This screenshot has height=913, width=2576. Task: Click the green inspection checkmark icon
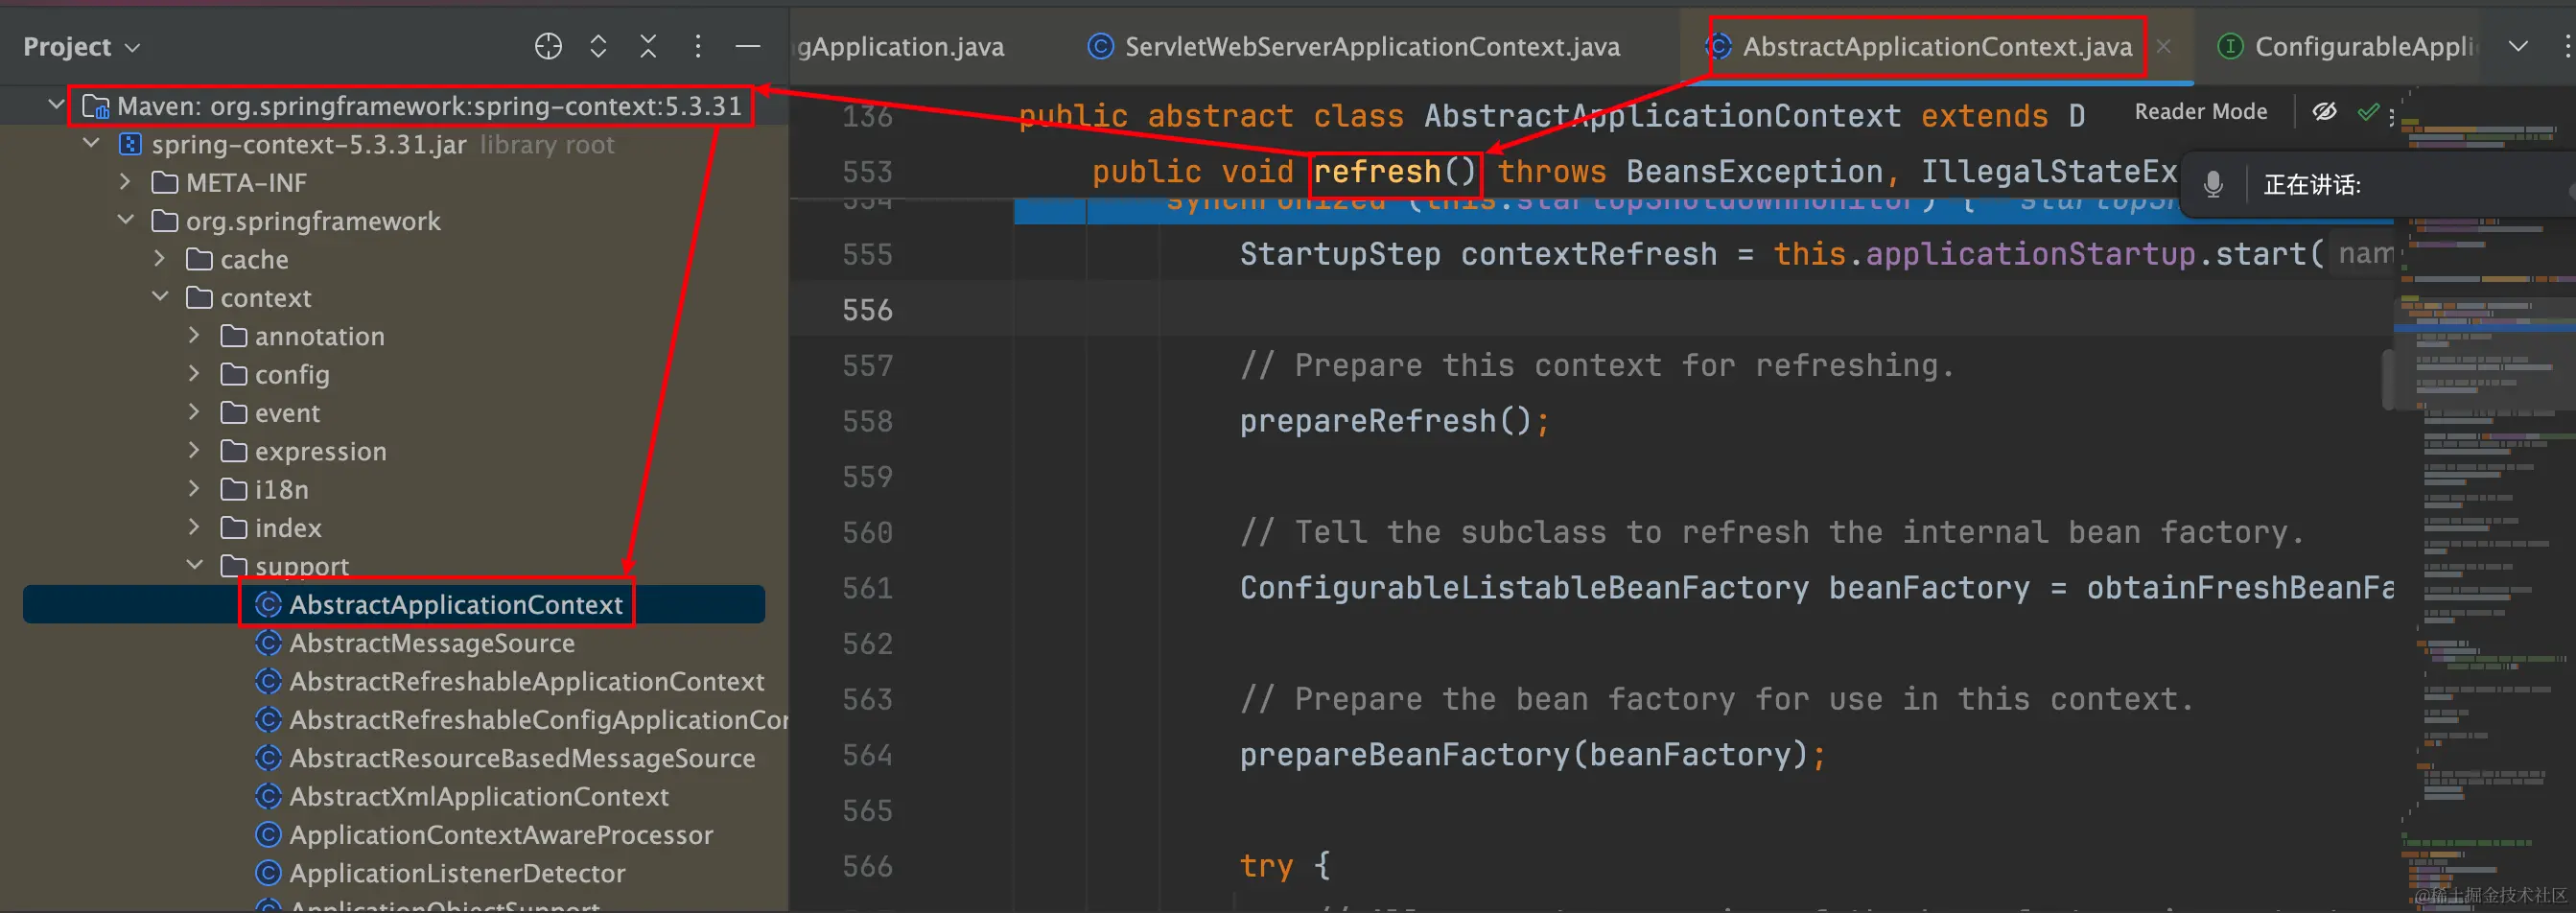pos(2368,112)
